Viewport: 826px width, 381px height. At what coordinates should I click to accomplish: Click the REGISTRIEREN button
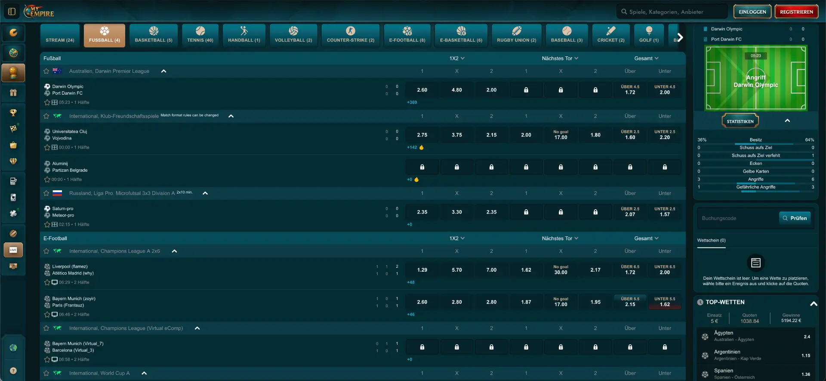coord(796,12)
